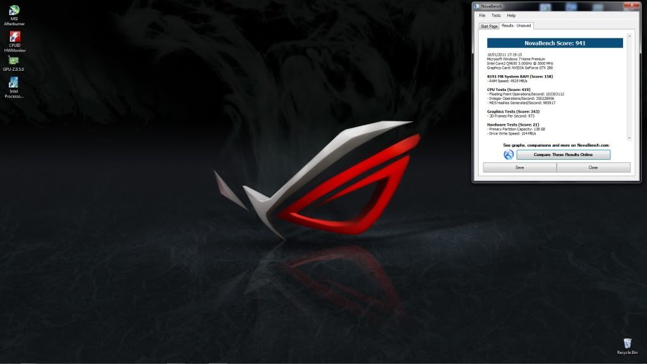Click the Floating Point Operations/Second line
The height and width of the screenshot is (364, 647).
click(526, 94)
